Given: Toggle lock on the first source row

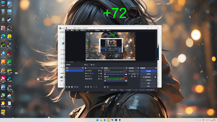Looking at the screenshot, I should point(101,71).
